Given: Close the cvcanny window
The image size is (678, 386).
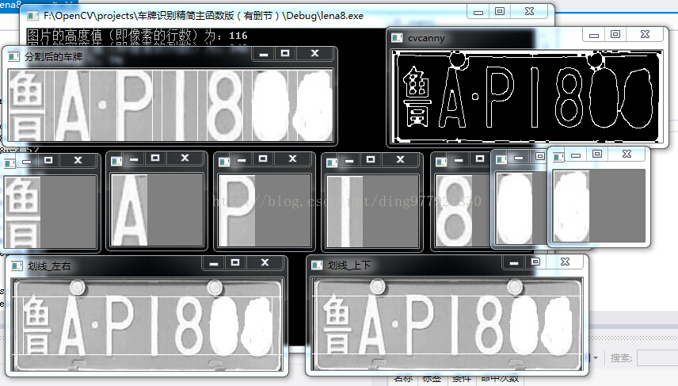Looking at the screenshot, I should pyautogui.click(x=646, y=34).
